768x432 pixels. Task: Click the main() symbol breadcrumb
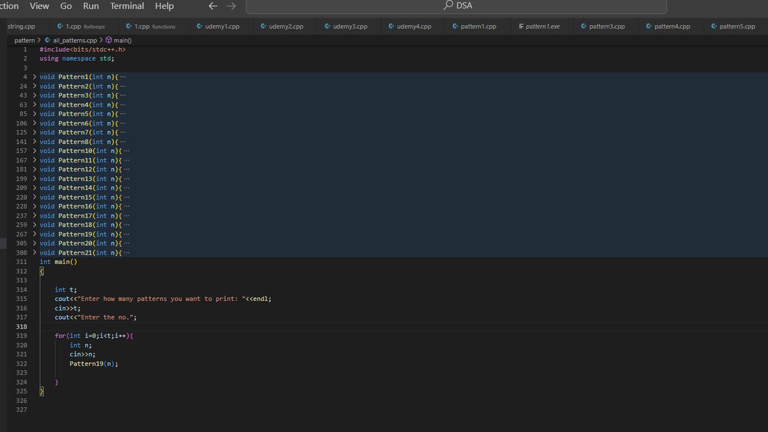(123, 40)
